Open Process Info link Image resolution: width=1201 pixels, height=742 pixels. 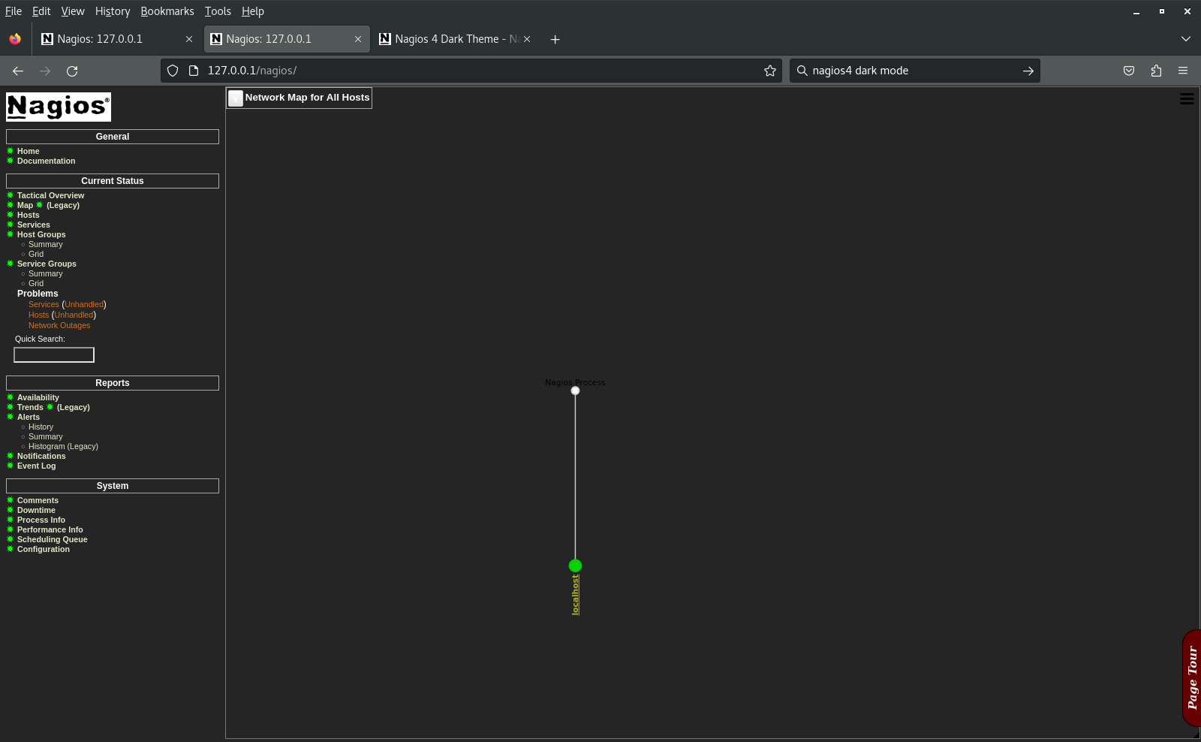click(x=41, y=520)
